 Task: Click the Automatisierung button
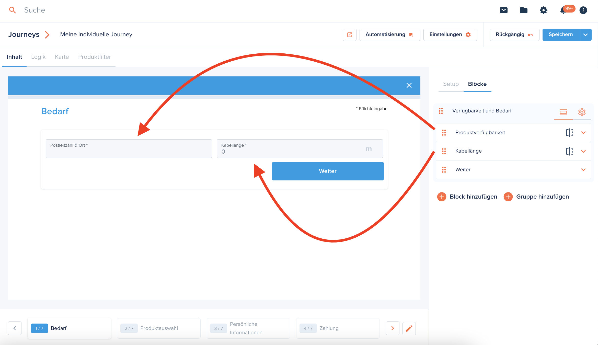[x=390, y=35]
